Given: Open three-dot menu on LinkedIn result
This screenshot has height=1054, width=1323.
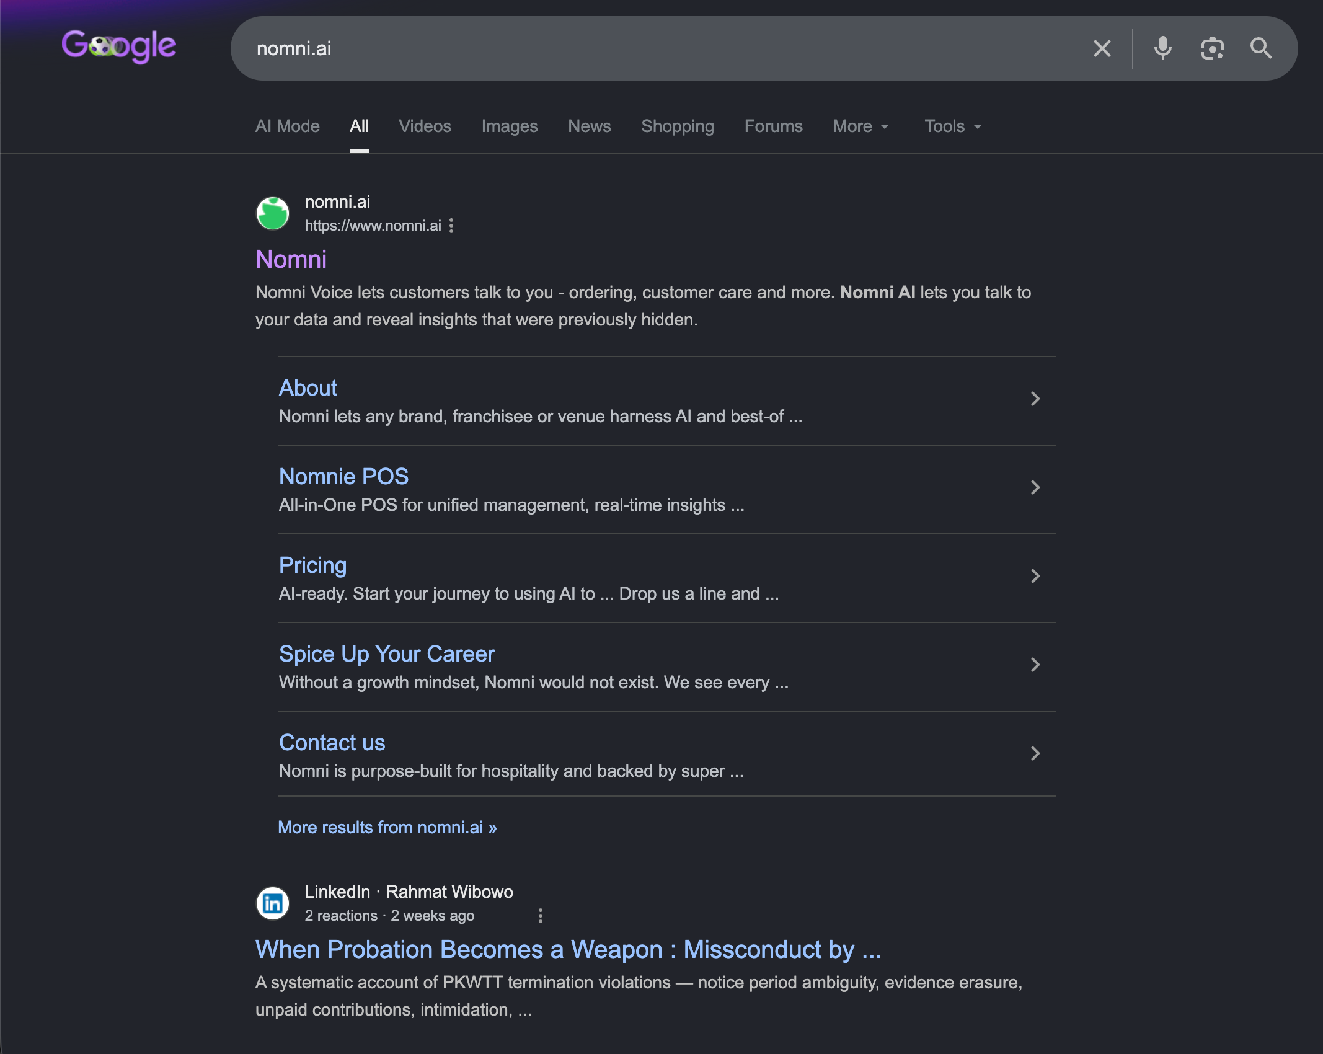Looking at the screenshot, I should (541, 916).
